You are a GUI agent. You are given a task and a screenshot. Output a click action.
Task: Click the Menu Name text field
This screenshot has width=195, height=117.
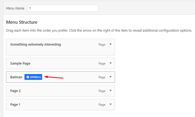(x=63, y=8)
